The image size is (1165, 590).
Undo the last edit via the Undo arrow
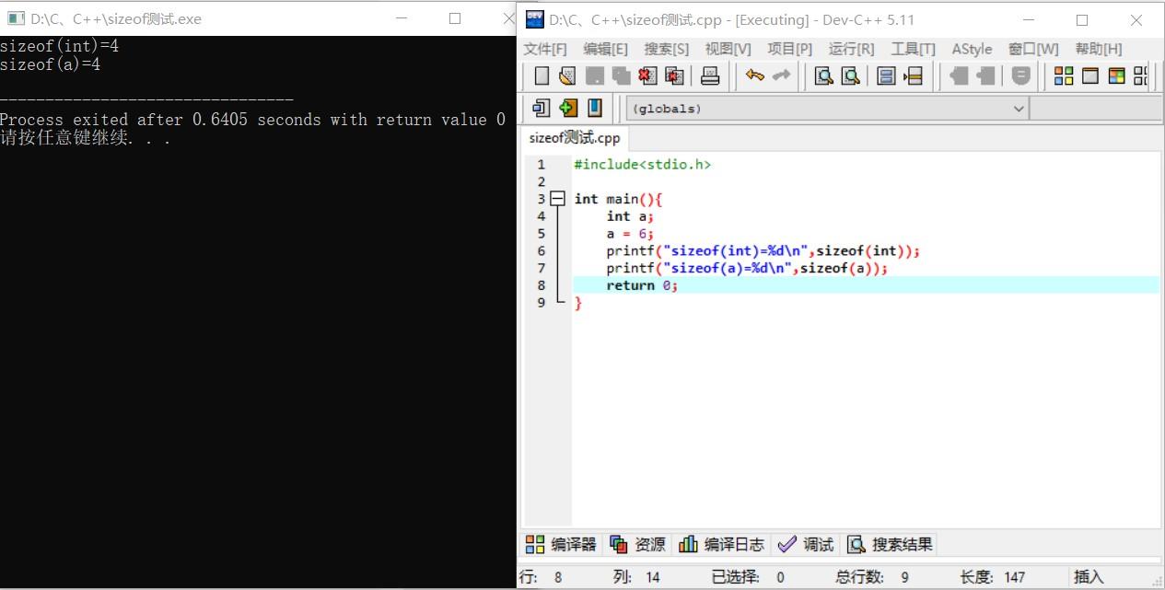click(755, 76)
